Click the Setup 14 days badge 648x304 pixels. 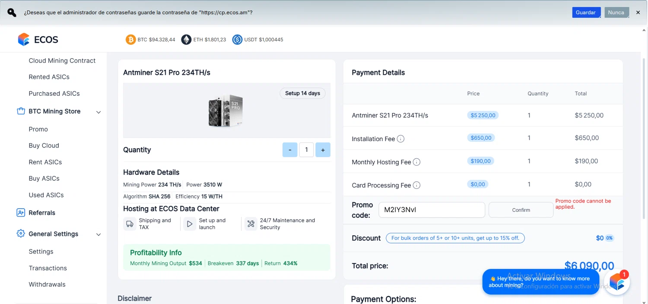[302, 93]
